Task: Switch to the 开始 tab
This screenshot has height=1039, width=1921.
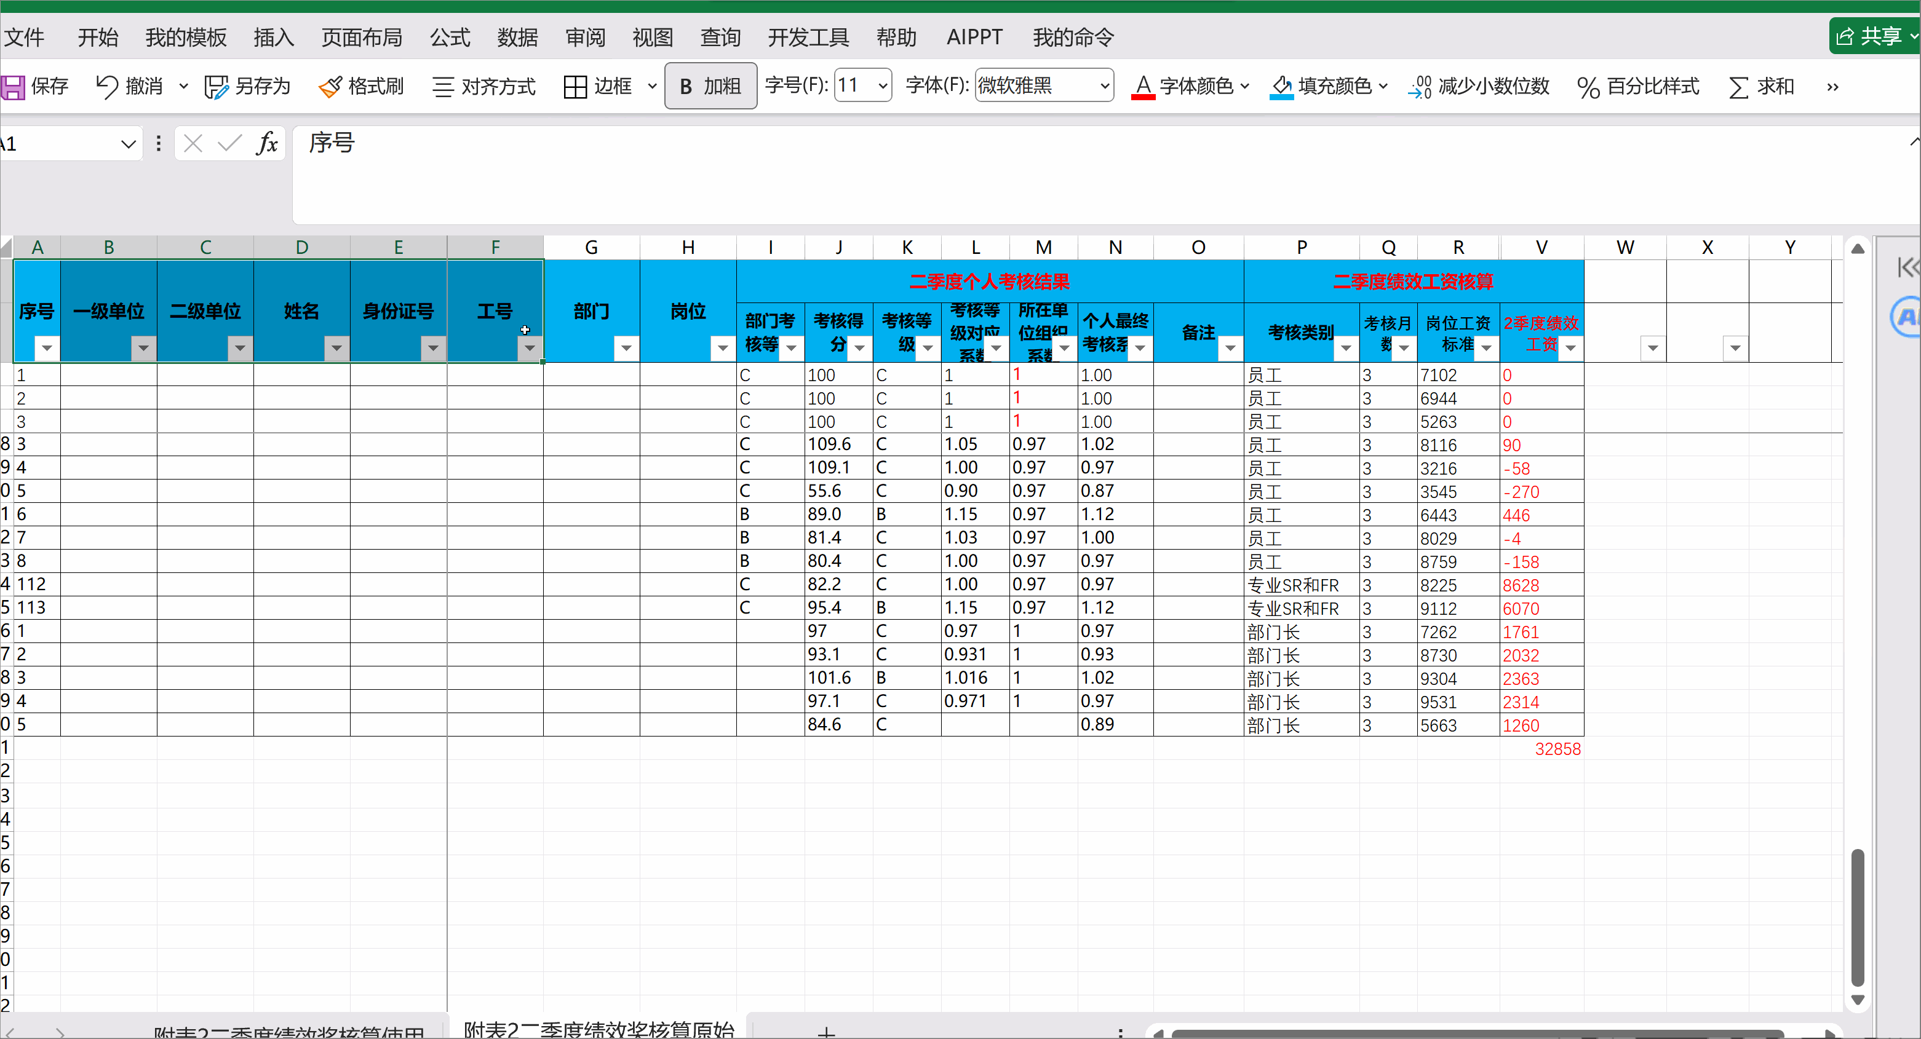Action: 98,38
